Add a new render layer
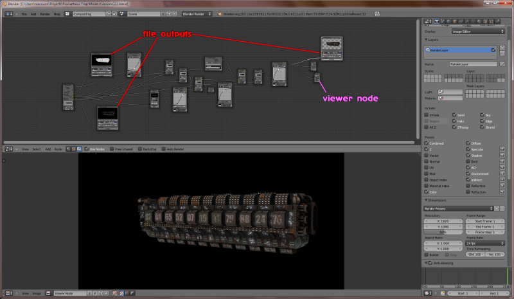 502,48
